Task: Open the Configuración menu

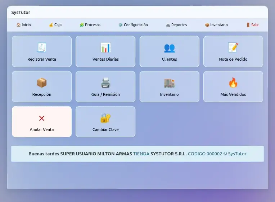Action: (x=133, y=25)
